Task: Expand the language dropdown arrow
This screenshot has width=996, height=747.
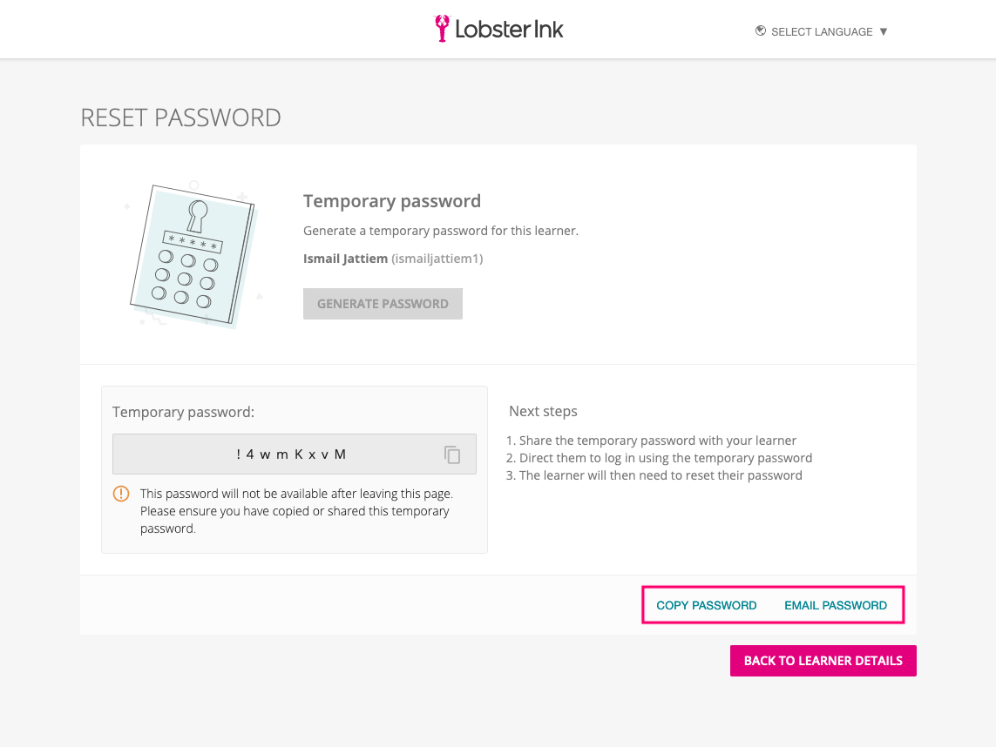Action: pos(883,31)
